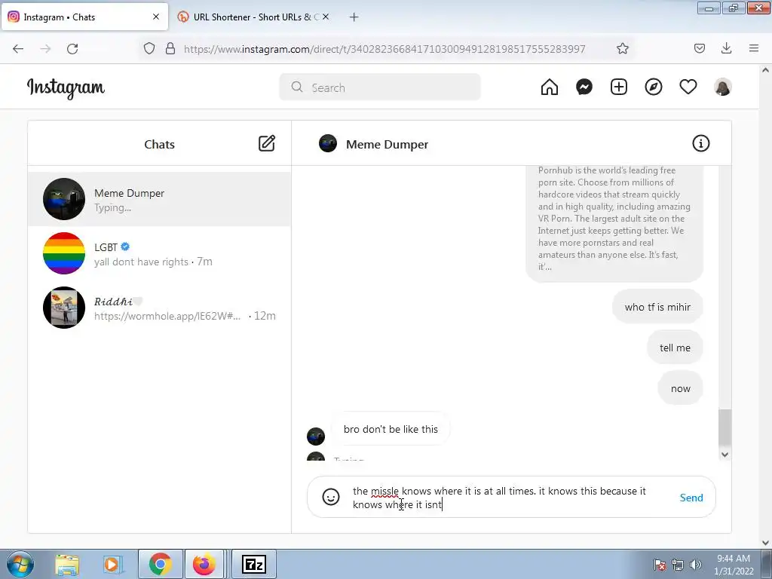Viewport: 772px width, 579px height.
Task: Open Google Chrome from taskbar
Action: [x=160, y=564]
